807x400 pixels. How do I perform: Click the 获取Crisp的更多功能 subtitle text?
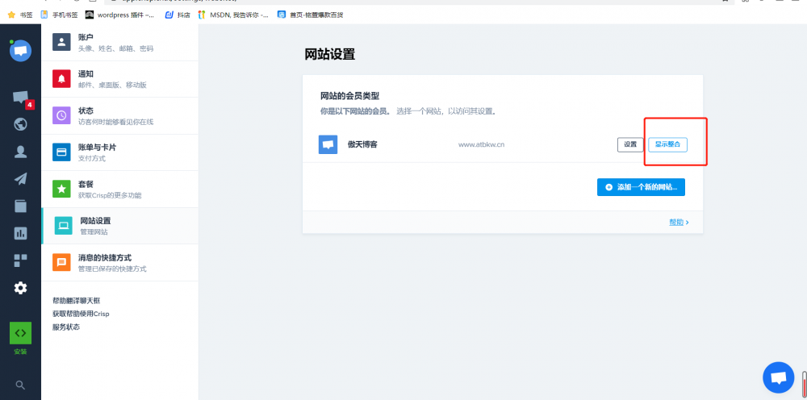(110, 195)
